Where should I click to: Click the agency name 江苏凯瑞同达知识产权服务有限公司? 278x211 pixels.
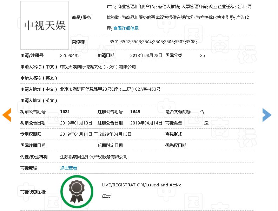(94, 157)
